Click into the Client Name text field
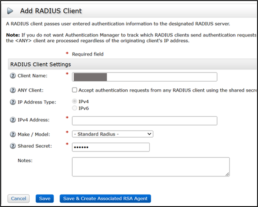Image resolution: width=258 pixels, height=207 pixels. (144, 77)
